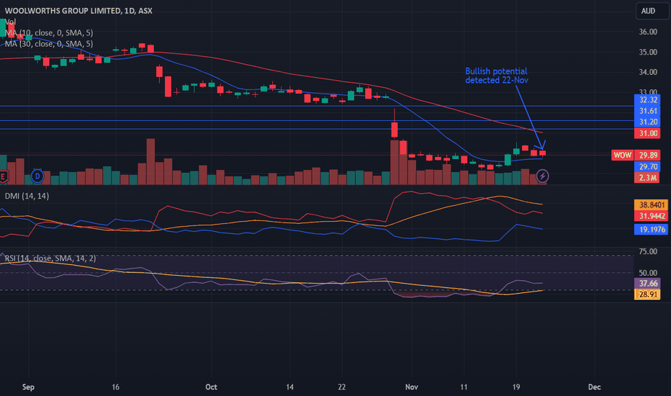This screenshot has height=396, width=671.
Task: Click the 19 date label on the time axis
Action: tap(516, 387)
